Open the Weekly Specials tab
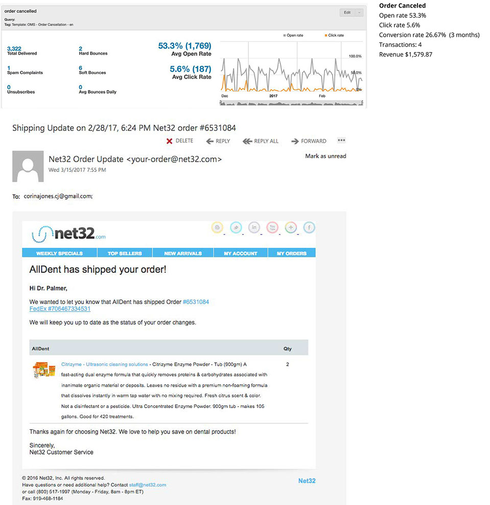 pos(59,253)
